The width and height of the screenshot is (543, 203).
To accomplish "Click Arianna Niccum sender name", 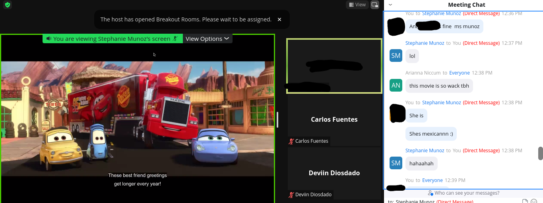I will click(423, 73).
